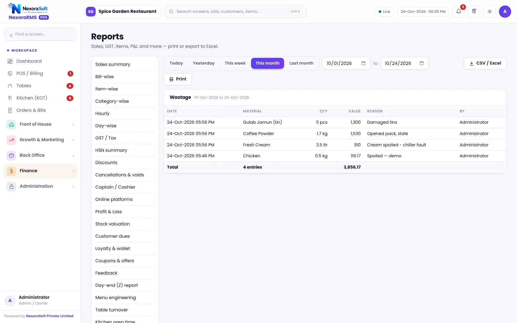Click the Tables sidebar icon
Image resolution: width=517 pixels, height=323 pixels.
10,86
